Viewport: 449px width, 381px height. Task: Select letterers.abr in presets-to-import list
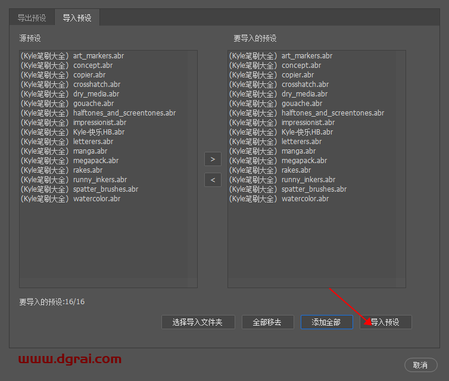pyautogui.click(x=276, y=142)
